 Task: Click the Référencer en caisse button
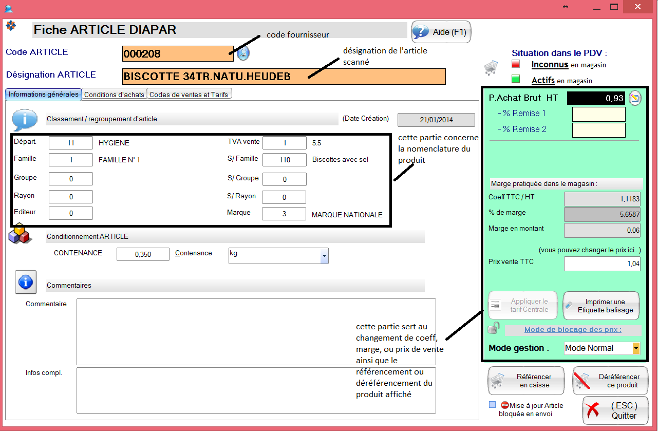pyautogui.click(x=526, y=381)
